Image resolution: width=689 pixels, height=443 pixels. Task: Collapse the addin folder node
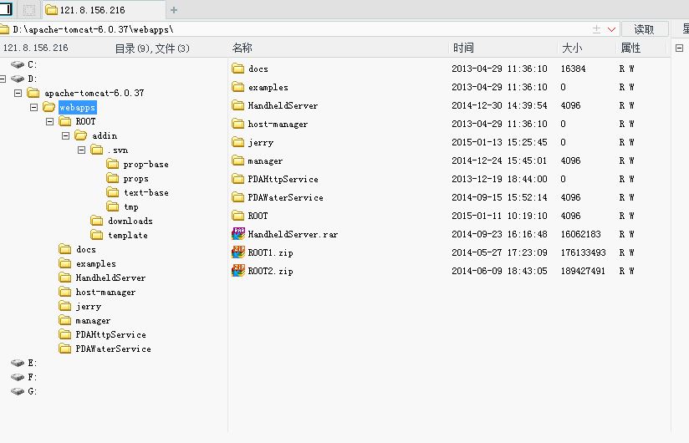[65, 135]
